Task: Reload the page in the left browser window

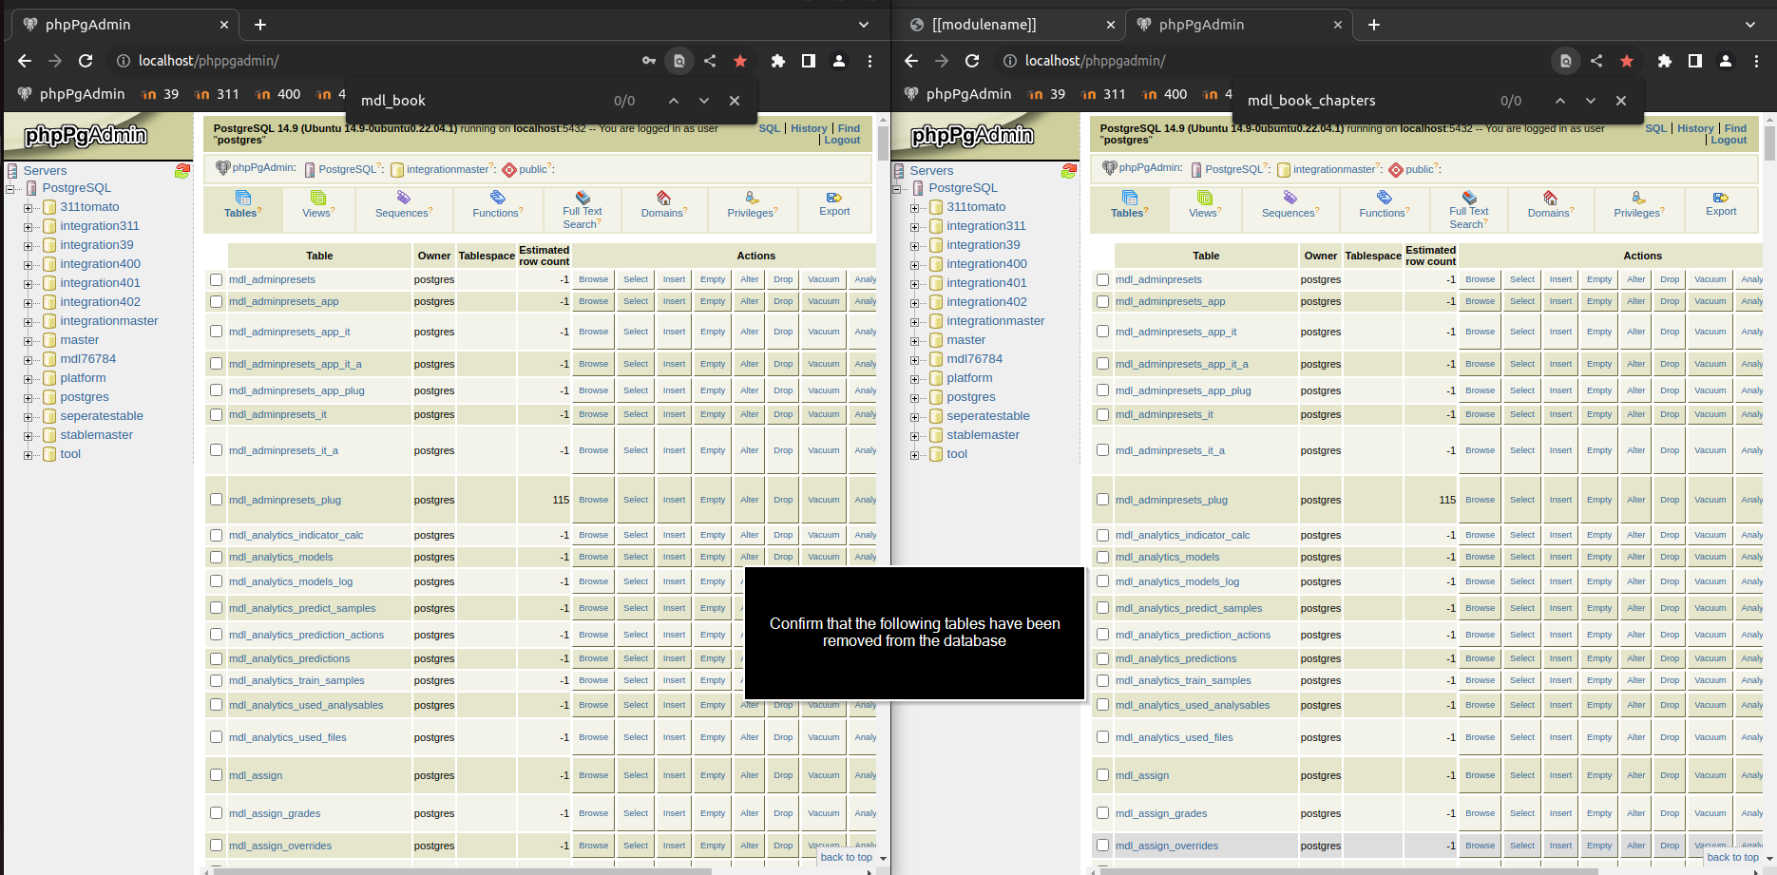Action: (x=86, y=61)
